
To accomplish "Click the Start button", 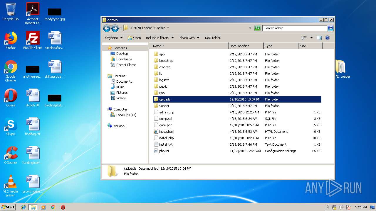I will click(8, 207).
